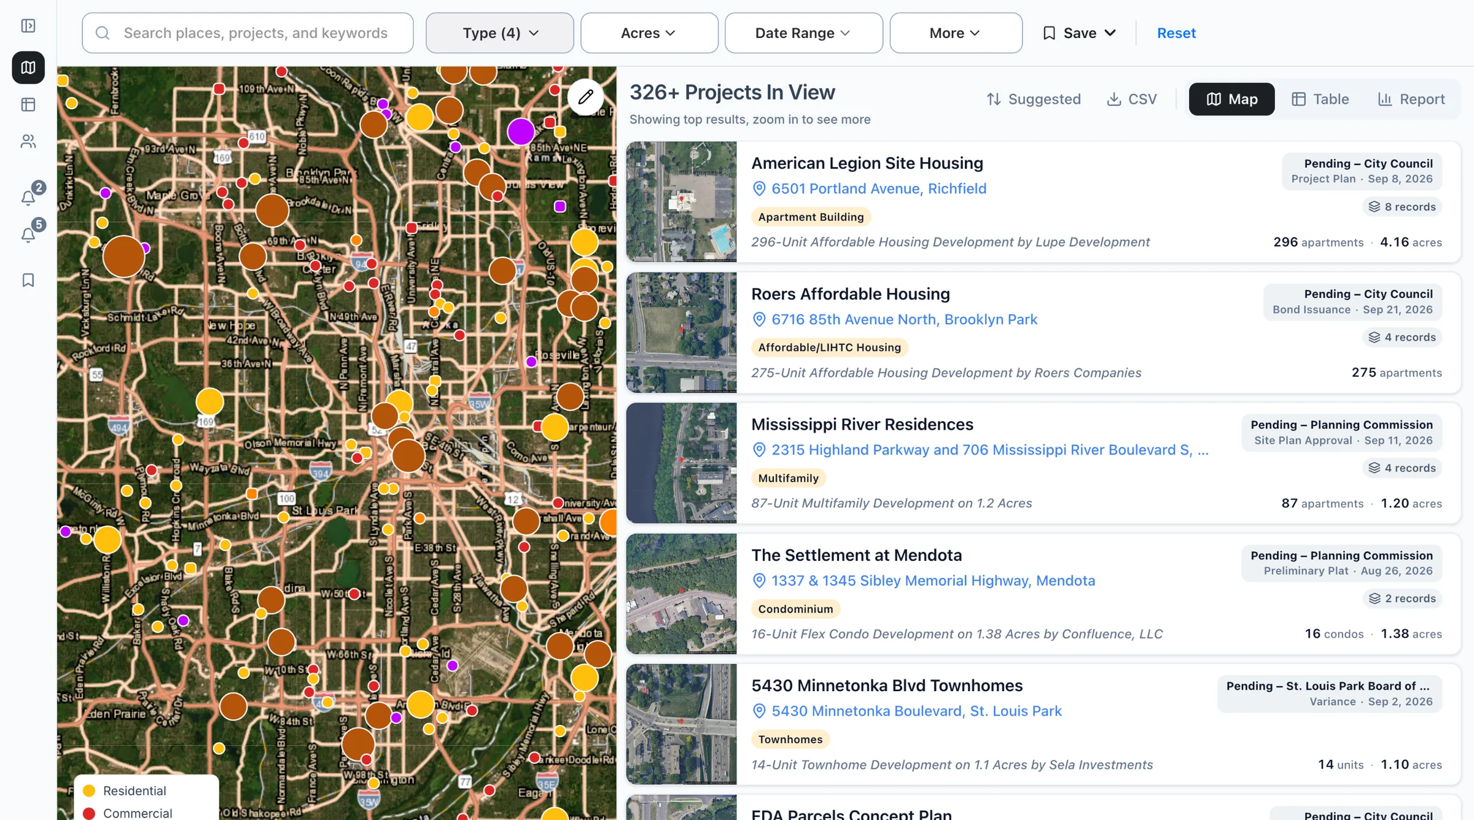Viewport: 1474px width, 820px height.
Task: Switch to Report view tab
Action: point(1411,99)
